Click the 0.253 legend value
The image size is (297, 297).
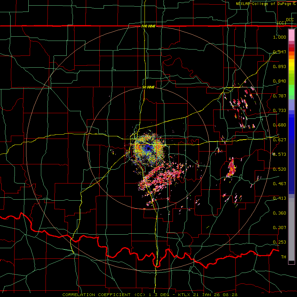pyautogui.click(x=280, y=242)
